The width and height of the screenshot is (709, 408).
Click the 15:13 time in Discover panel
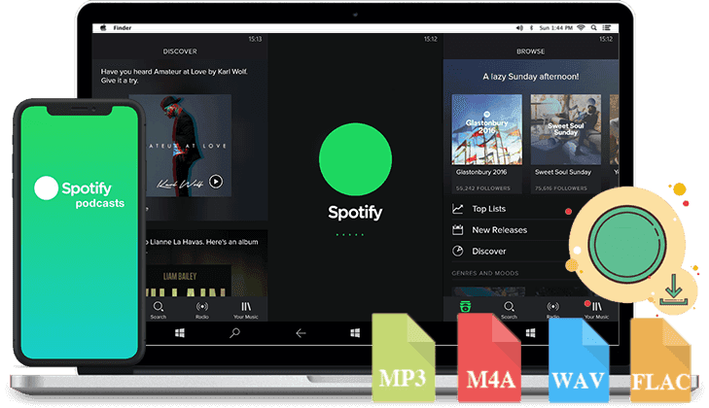[x=255, y=39]
